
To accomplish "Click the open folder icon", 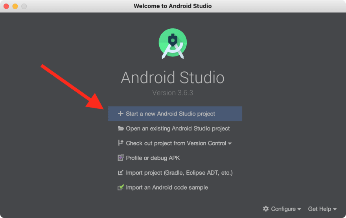I will pos(121,129).
